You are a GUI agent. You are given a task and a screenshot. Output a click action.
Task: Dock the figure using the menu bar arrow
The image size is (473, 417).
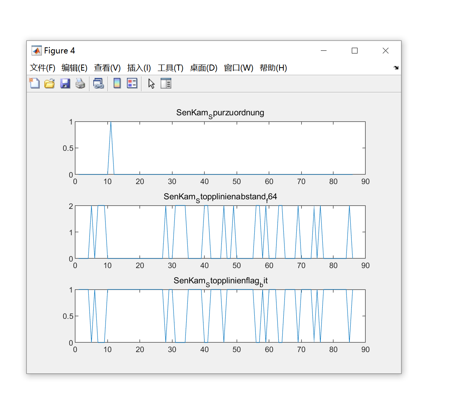click(396, 68)
